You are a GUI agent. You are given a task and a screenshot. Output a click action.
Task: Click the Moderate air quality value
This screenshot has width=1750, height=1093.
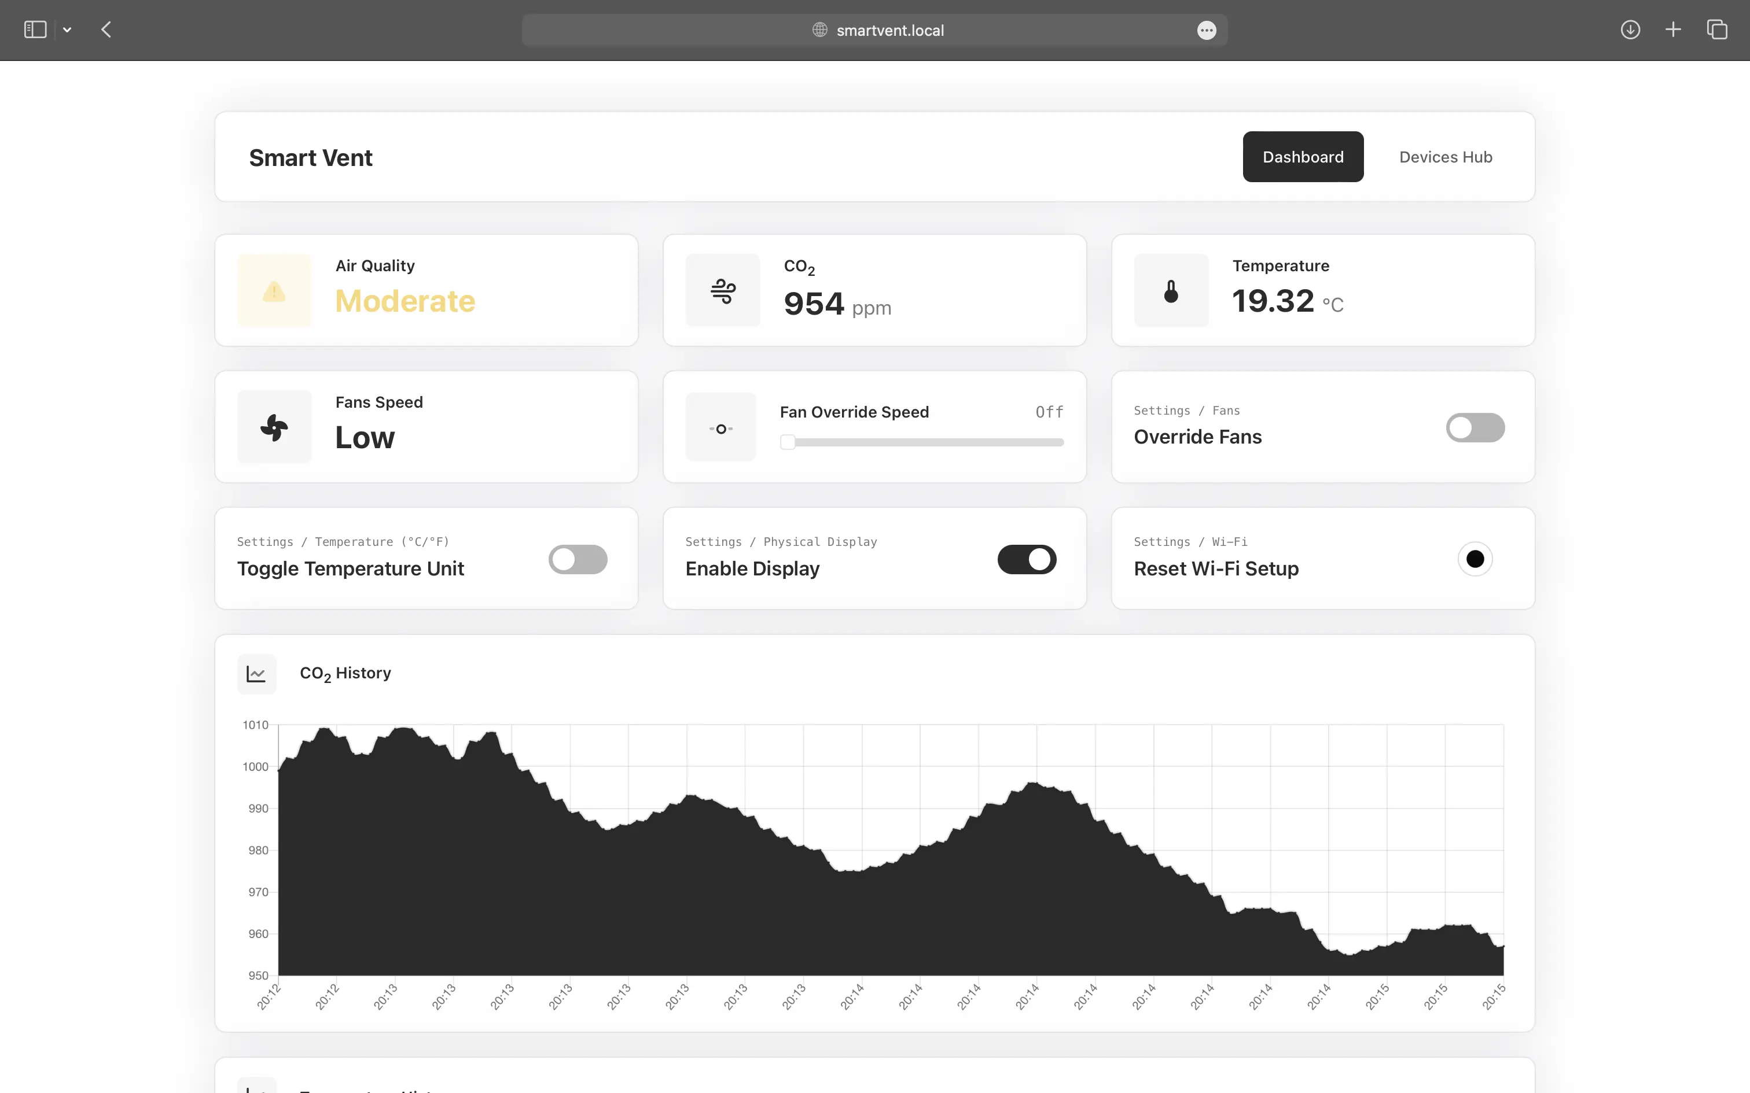tap(405, 301)
